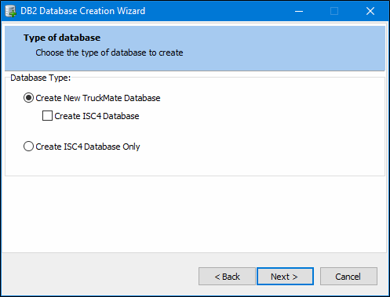390x297 pixels.
Task: Proceed with the Next > button
Action: pyautogui.click(x=285, y=277)
